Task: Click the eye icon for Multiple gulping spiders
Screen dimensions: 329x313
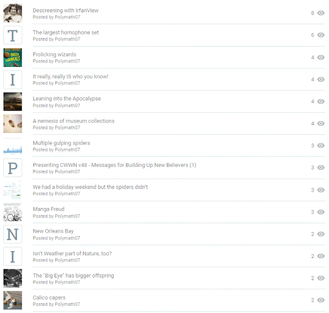Action: tap(321, 146)
